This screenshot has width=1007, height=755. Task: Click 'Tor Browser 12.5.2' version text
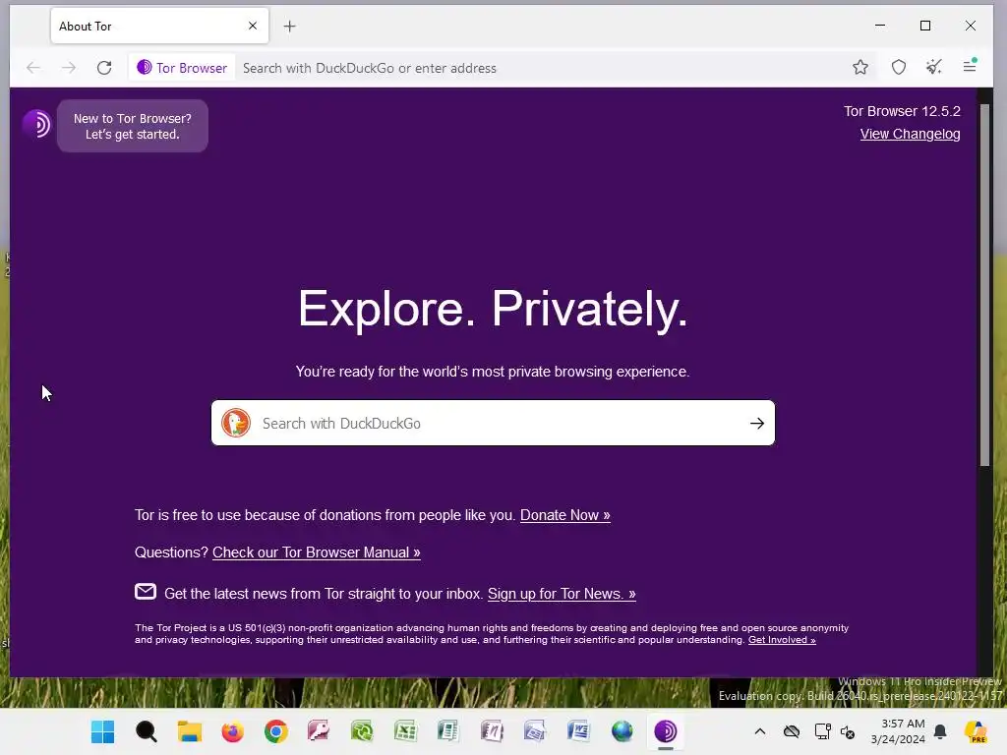(x=902, y=111)
